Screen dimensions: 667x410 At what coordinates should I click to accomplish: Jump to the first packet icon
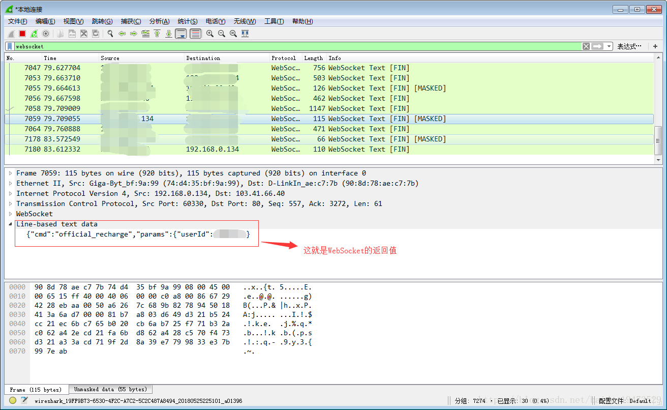157,34
